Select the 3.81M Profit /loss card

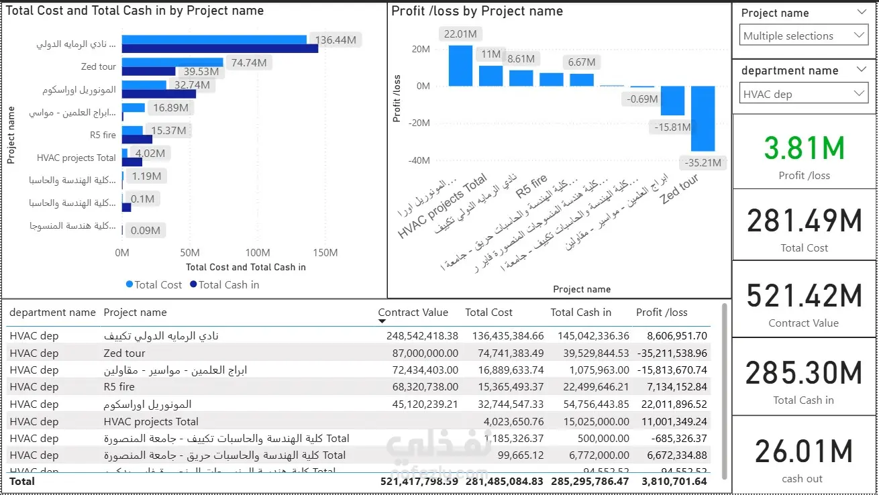tap(805, 152)
